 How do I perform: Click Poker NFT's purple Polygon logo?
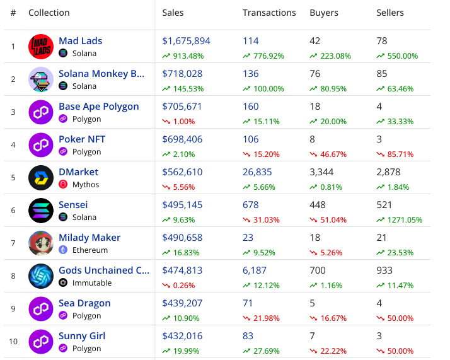click(x=41, y=144)
